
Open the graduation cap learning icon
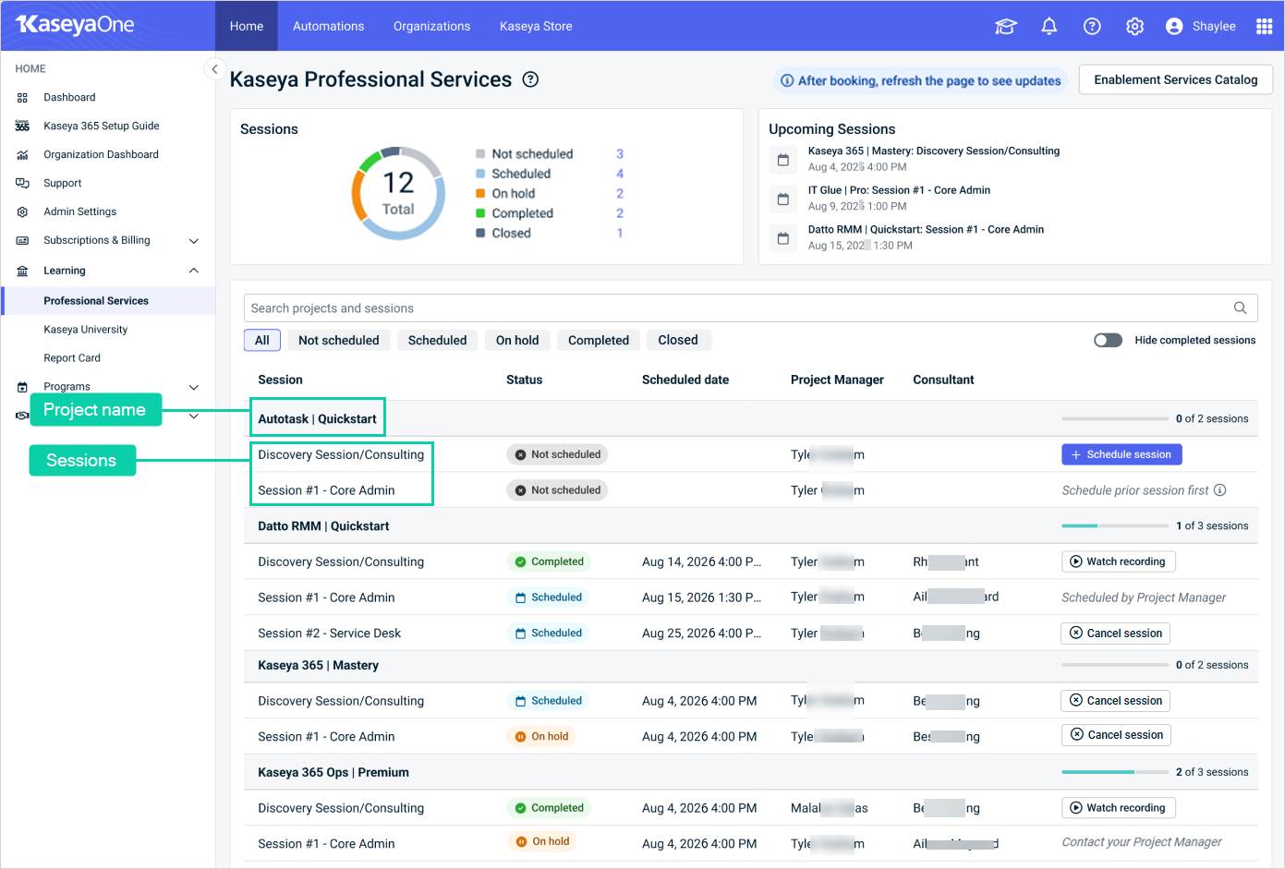1006,27
